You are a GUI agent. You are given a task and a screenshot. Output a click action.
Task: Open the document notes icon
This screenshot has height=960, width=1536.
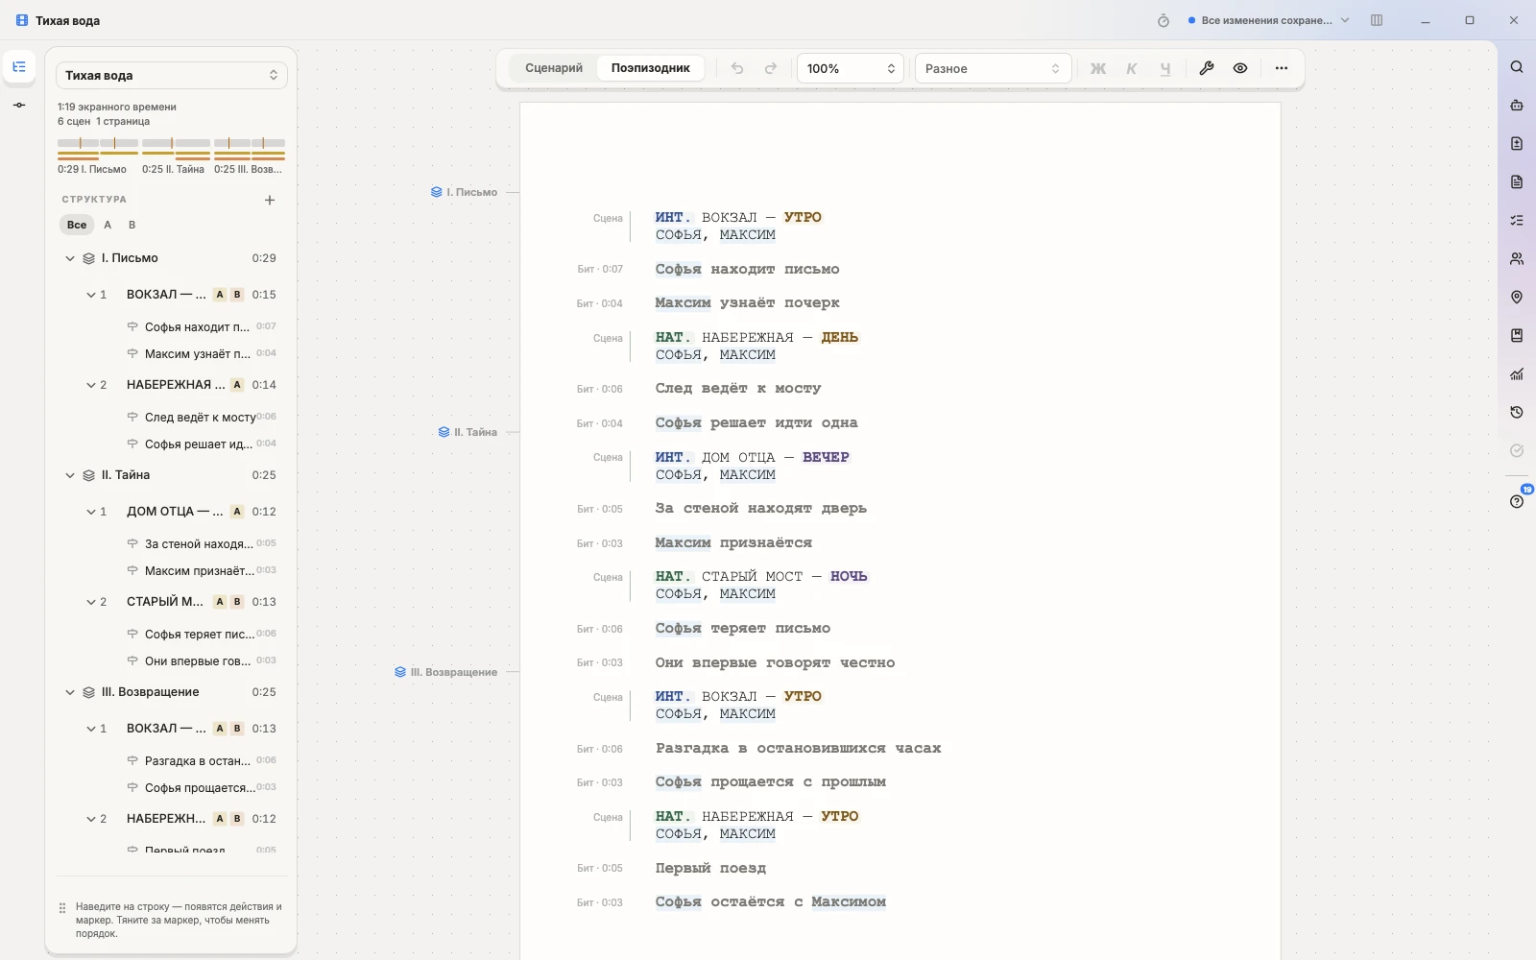coord(1517,182)
